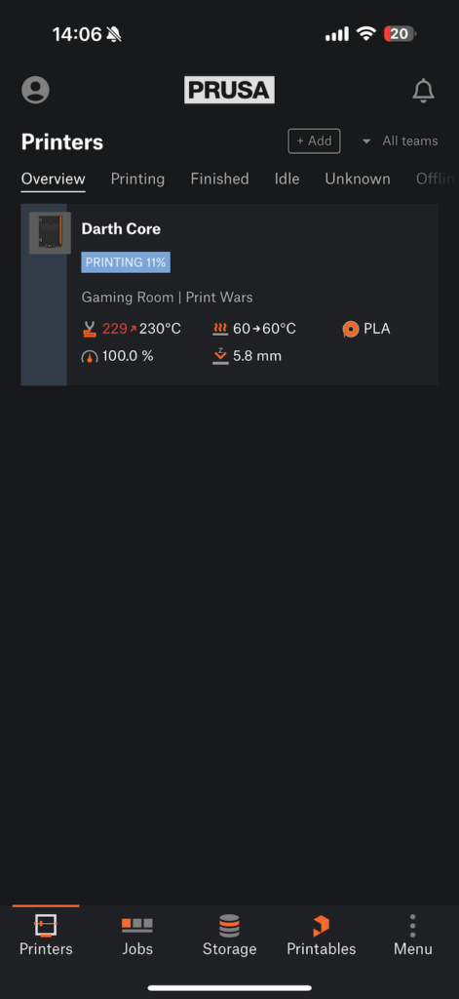The height and width of the screenshot is (999, 459).
Task: Tap the PRUSA logo
Action: coord(229,90)
